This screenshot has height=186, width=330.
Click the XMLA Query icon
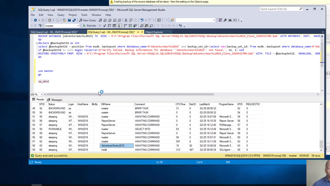pyautogui.click(x=114, y=20)
